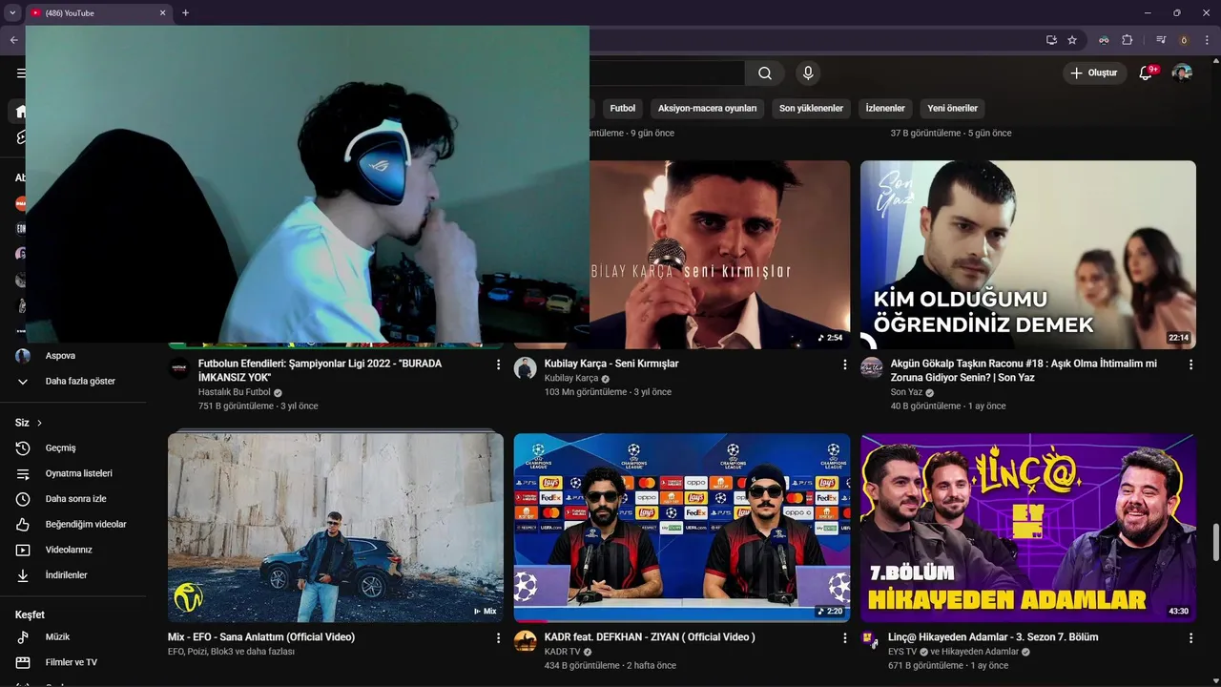Open Kubilay Karça Seni Kırmışlar thumbnail
The image size is (1221, 687).
[719, 255]
